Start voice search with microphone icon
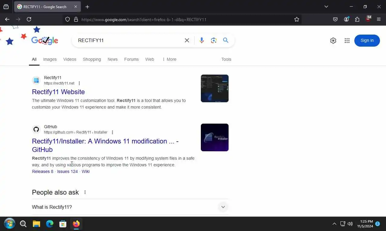 coord(202,40)
